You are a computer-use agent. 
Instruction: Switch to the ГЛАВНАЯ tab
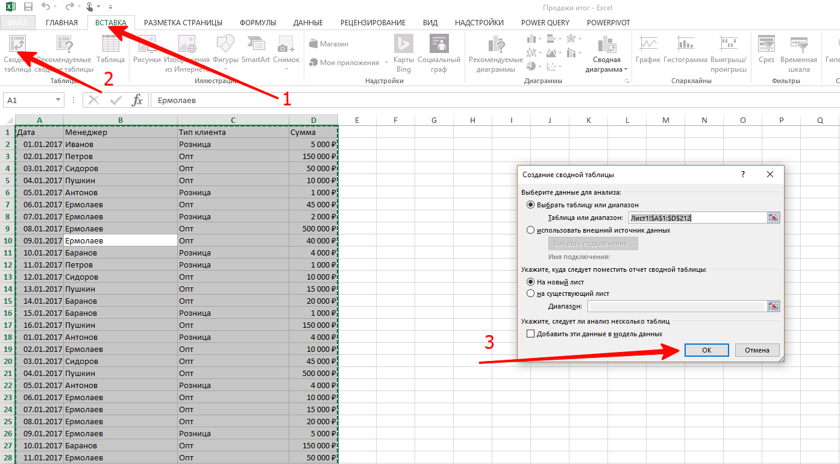click(61, 22)
